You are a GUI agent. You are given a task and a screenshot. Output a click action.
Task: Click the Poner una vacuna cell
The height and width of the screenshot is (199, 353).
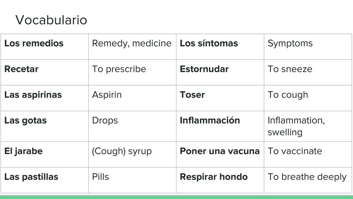(220, 154)
